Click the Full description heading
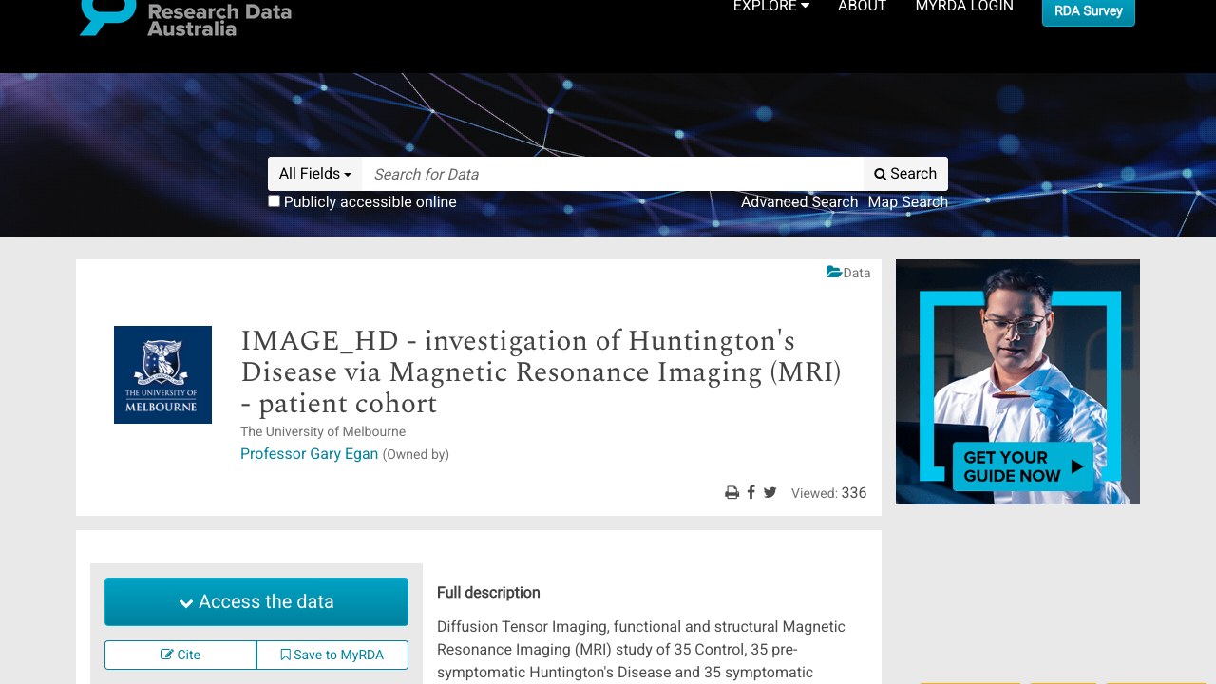Image resolution: width=1216 pixels, height=684 pixels. click(488, 593)
